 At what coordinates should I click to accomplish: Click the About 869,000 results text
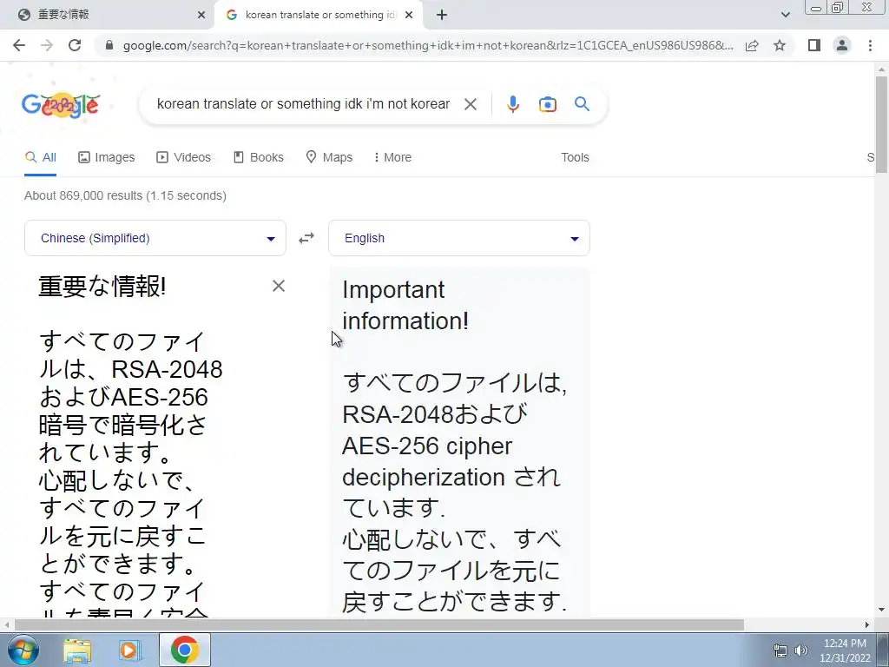point(125,195)
